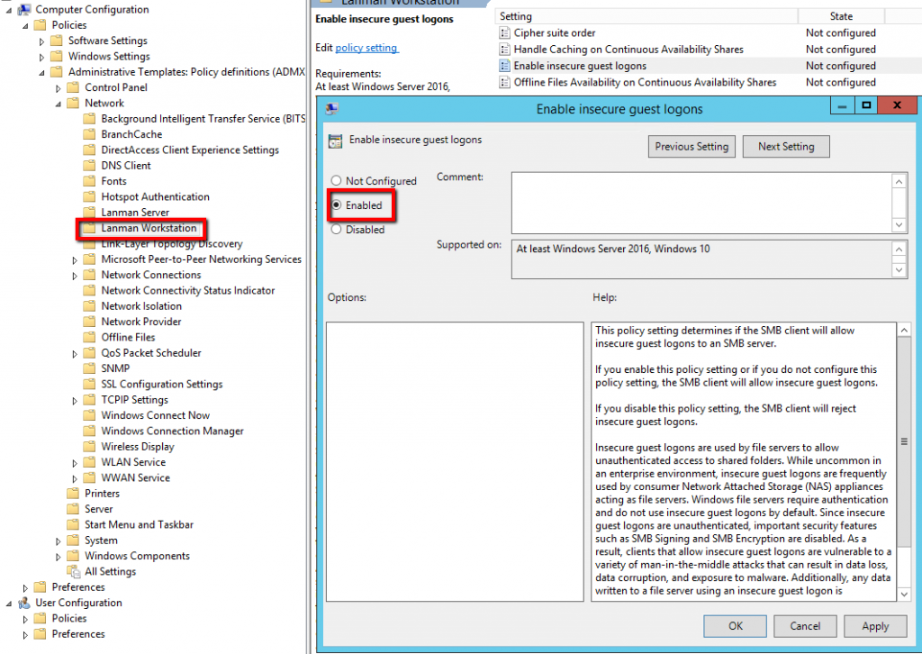The height and width of the screenshot is (654, 922).
Task: Click the Comment box scroll up arrow
Action: [899, 181]
